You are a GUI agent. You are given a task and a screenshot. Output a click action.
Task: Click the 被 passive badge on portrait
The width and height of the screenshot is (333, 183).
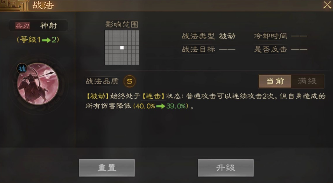click(22, 69)
